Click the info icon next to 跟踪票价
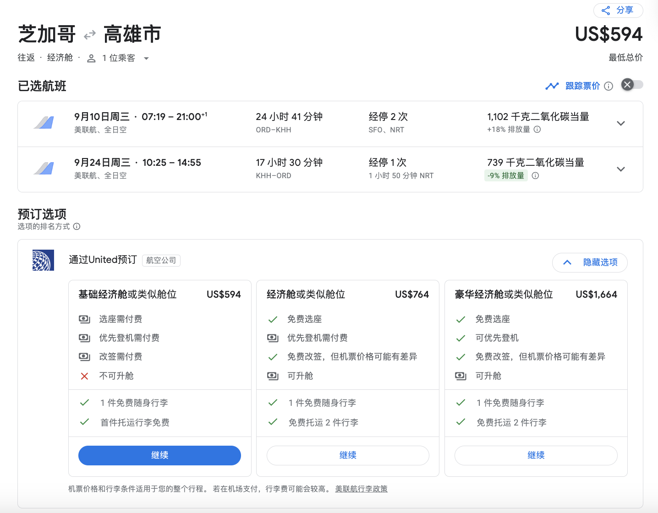 (609, 86)
